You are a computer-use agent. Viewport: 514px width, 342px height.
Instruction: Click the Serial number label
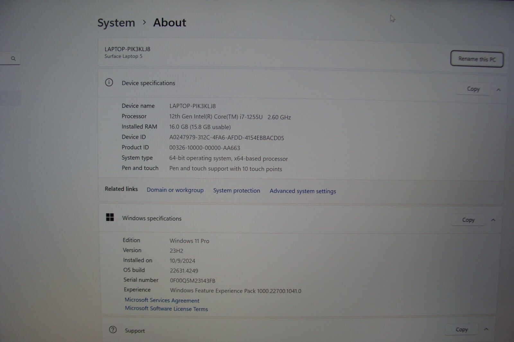coord(141,280)
